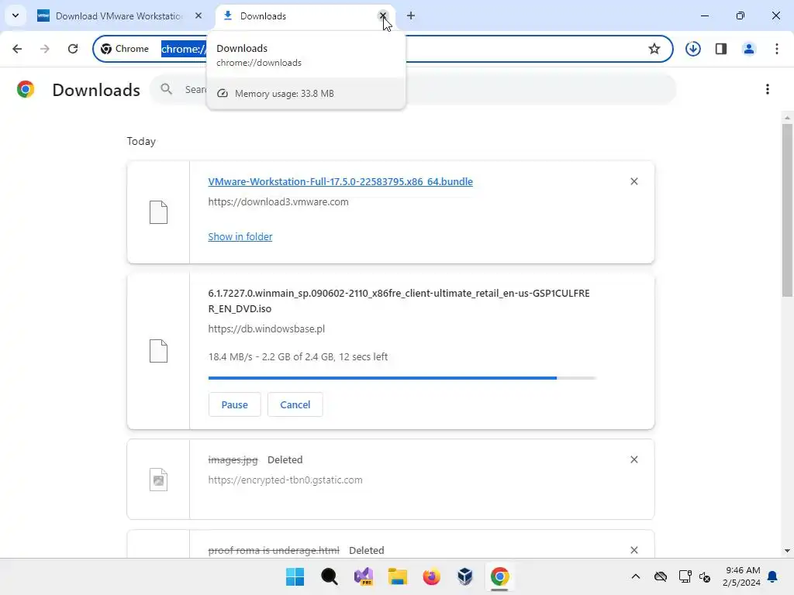Screen dimensions: 794x595
Task: Open the Chrome three-dot menu
Action: (x=777, y=49)
